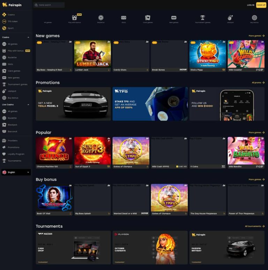Collapse the Casino sidebar section

pyautogui.click(x=28, y=37)
